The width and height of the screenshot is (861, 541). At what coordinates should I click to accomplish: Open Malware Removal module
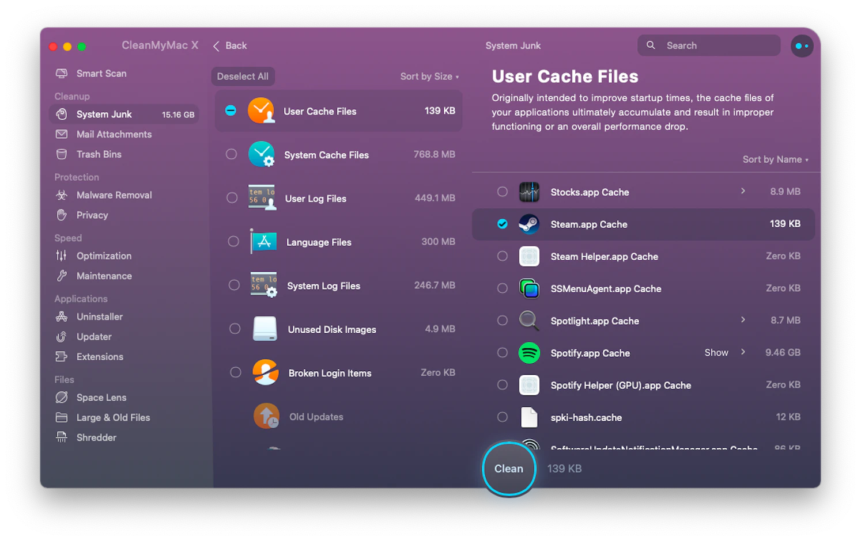(x=104, y=196)
